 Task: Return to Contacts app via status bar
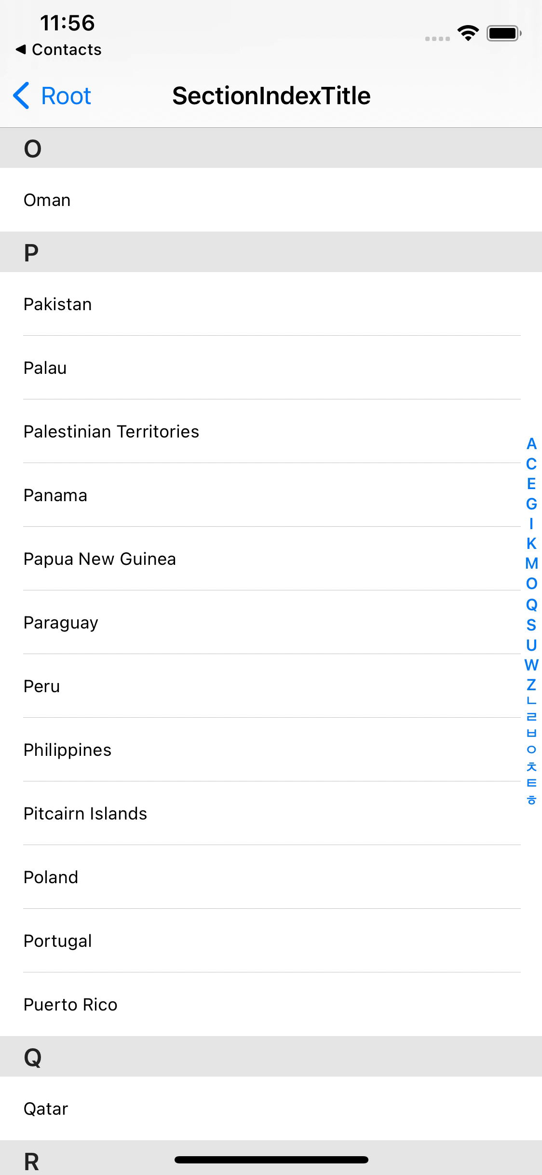(x=58, y=50)
